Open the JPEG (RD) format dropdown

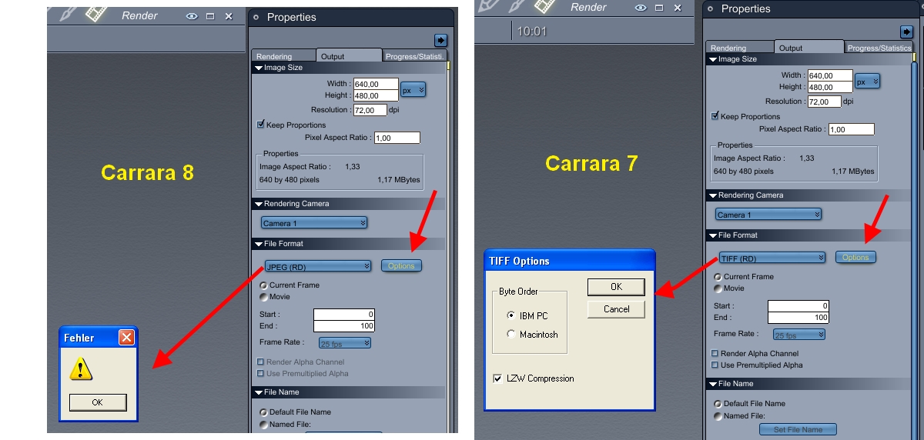pos(318,266)
